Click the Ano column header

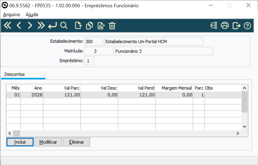pyautogui.click(x=32, y=88)
